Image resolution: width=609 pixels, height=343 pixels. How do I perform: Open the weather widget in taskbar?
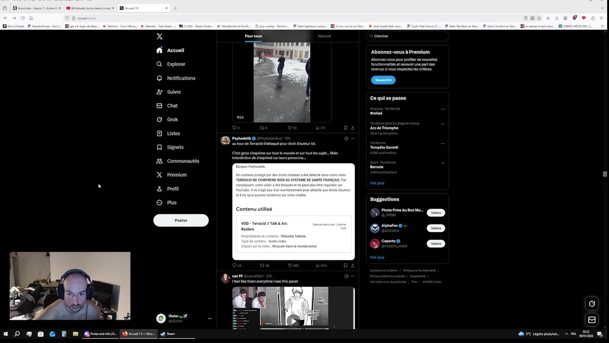point(539,334)
